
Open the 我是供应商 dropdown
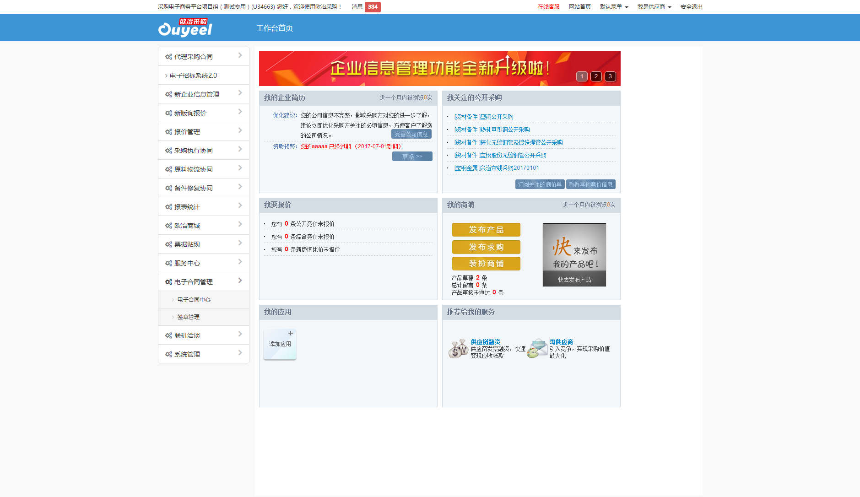click(x=654, y=7)
